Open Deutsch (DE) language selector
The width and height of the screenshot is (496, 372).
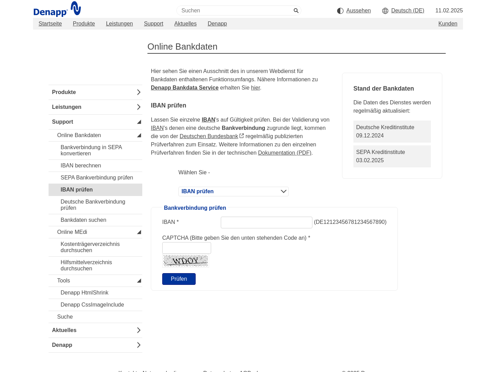408,11
